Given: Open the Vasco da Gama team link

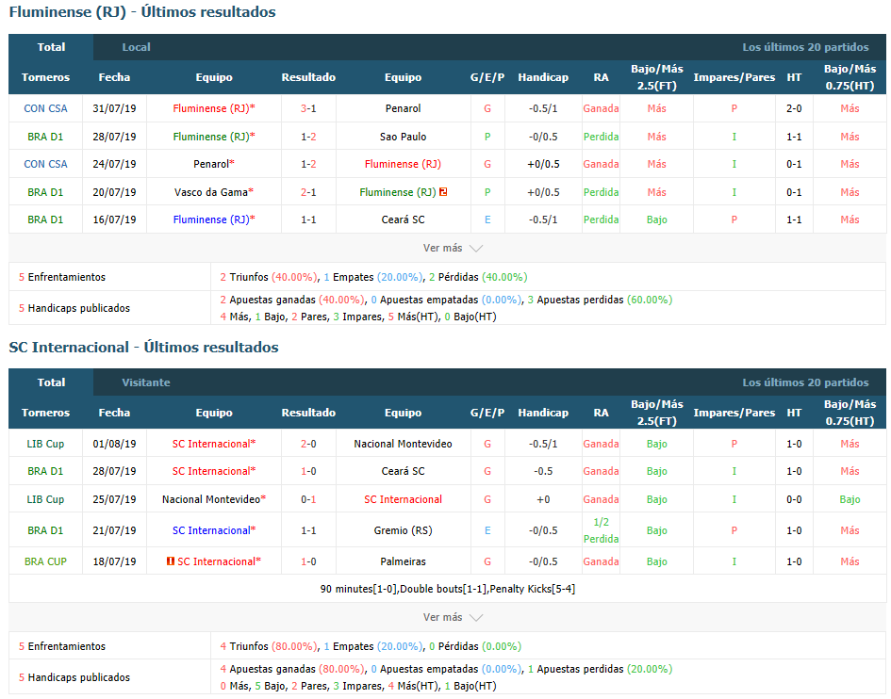Looking at the screenshot, I should 211,192.
